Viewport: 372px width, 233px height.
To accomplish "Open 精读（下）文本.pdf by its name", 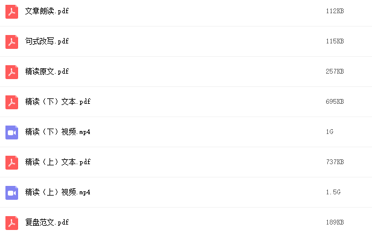I will click(58, 101).
